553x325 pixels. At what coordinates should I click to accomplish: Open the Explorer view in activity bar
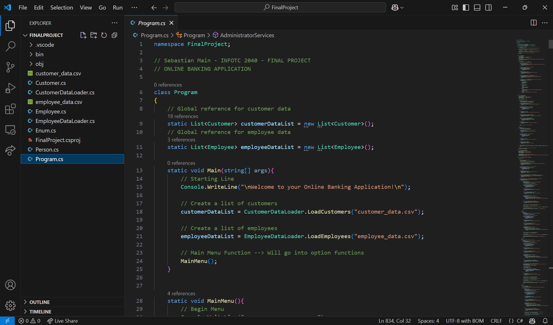10,26
